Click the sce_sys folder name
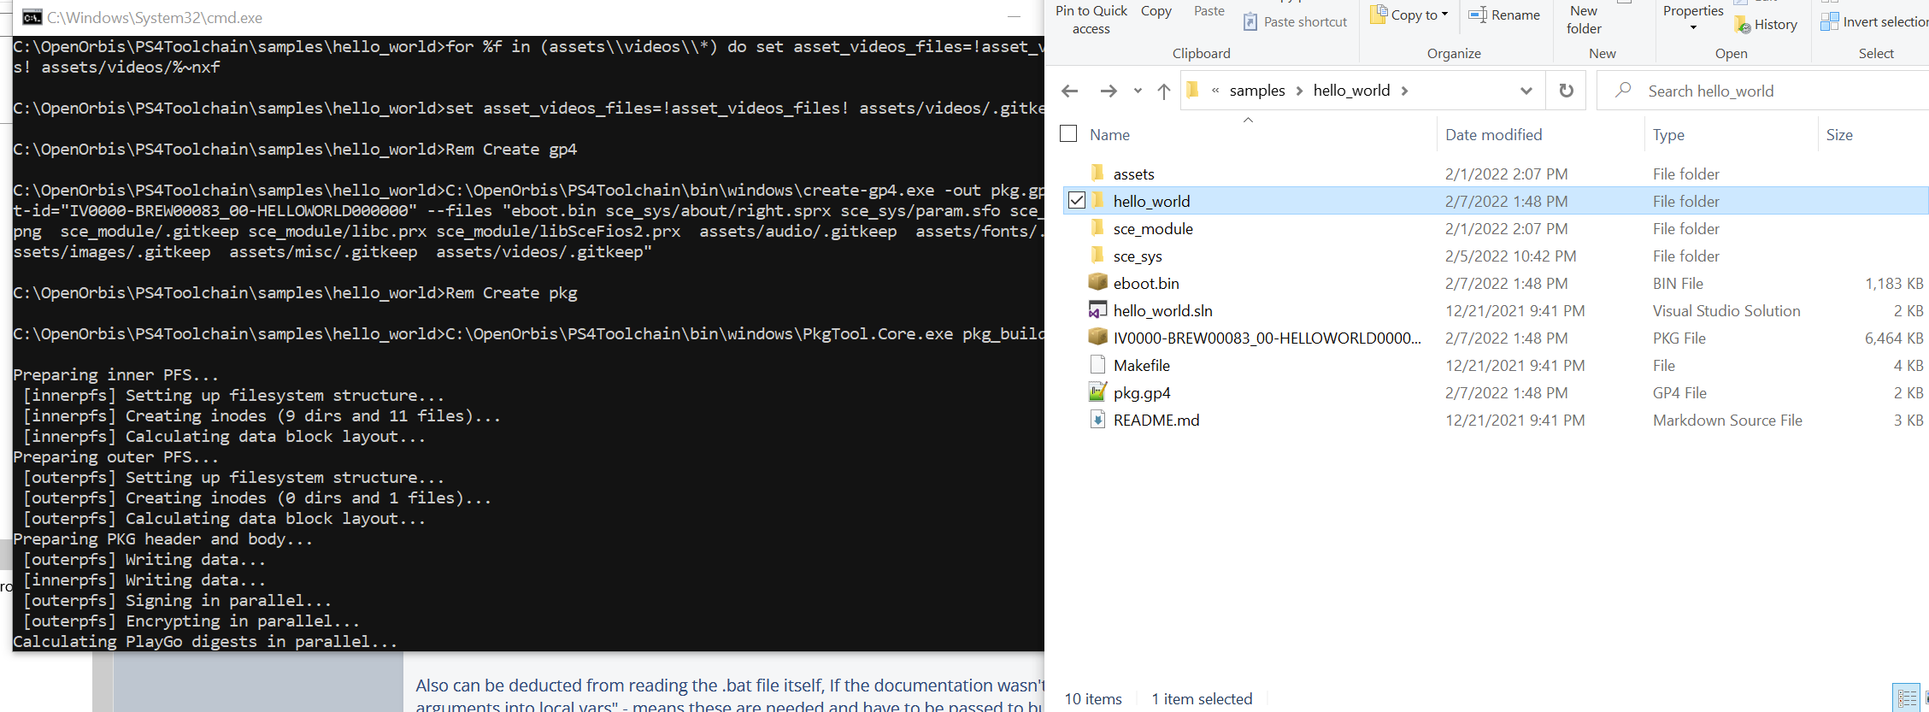This screenshot has width=1929, height=712. 1138,256
